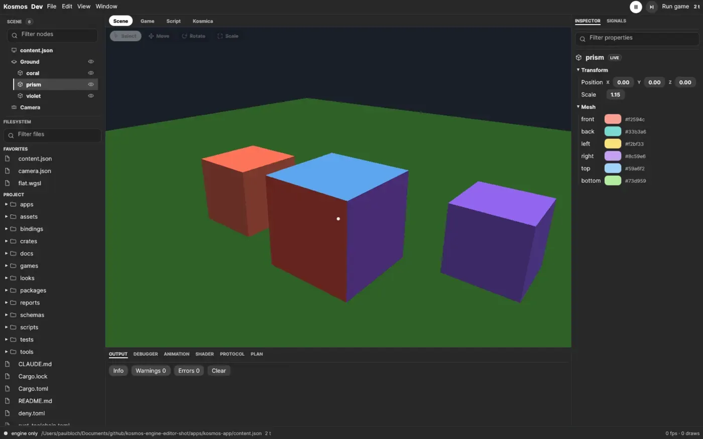Hide the coral node
This screenshot has height=439, width=703.
click(x=91, y=73)
